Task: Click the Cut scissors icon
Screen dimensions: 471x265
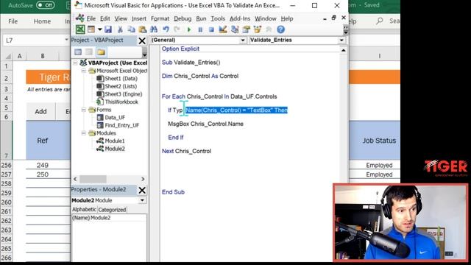Action: pyautogui.click(x=120, y=29)
